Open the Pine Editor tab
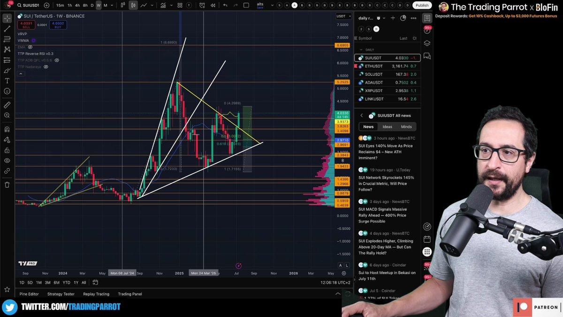 [x=29, y=294]
